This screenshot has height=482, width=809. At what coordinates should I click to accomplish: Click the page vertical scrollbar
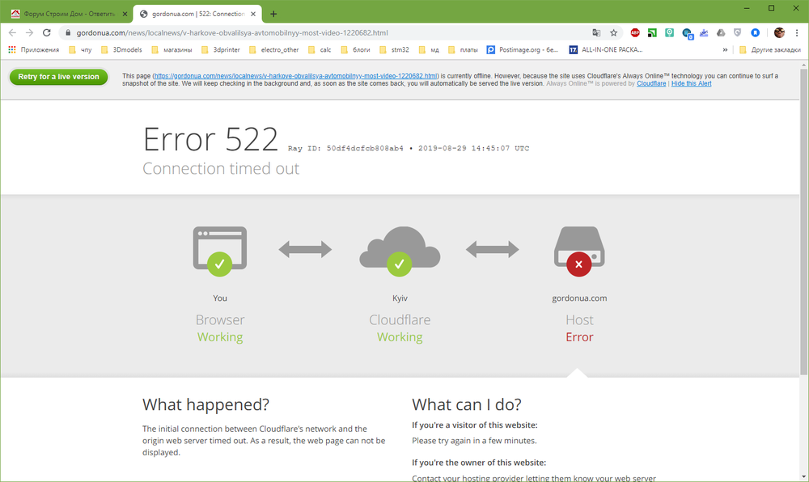[x=804, y=222]
